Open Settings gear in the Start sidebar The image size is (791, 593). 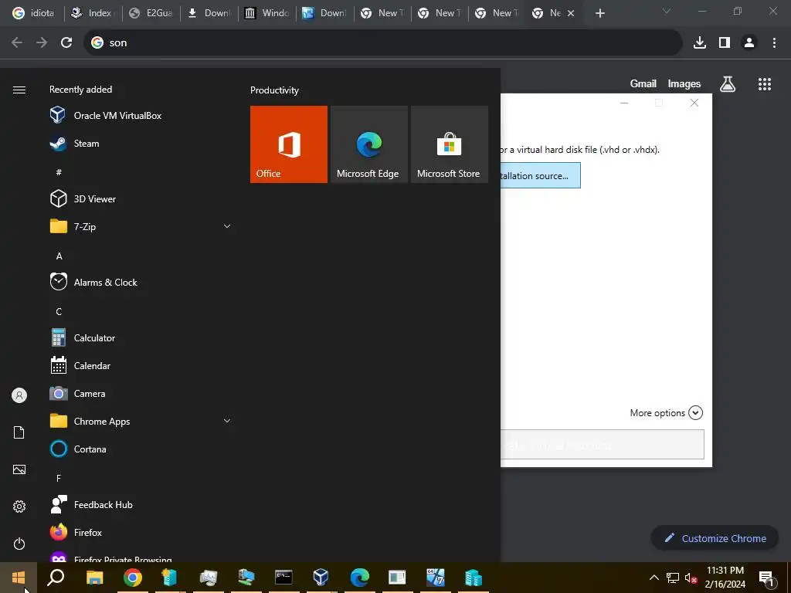pyautogui.click(x=19, y=507)
